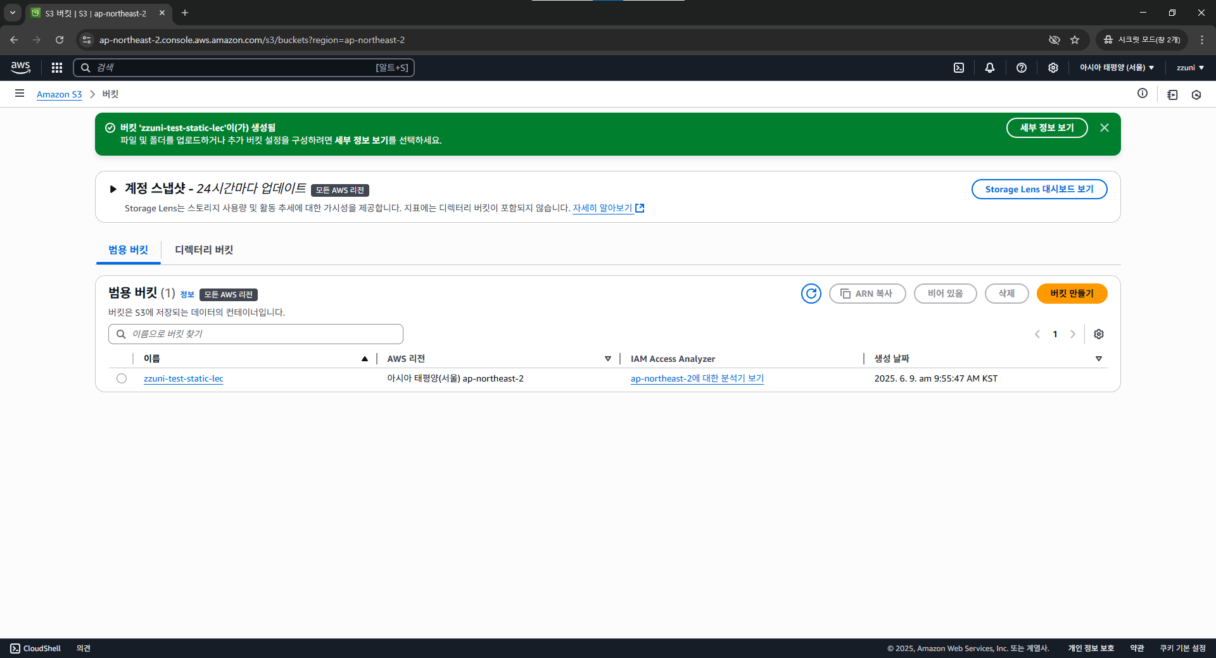Click the ARN 복사 button

867,294
